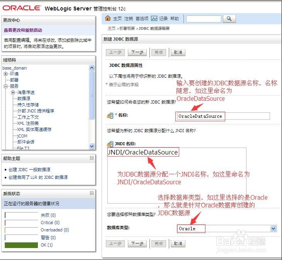
Task: Select 工作上下文 in the domain tree
Action: 28,117
